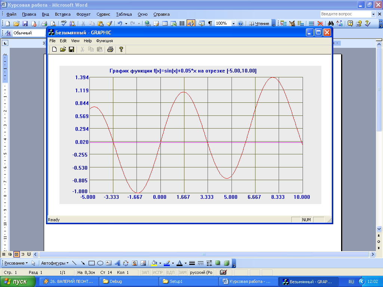The width and height of the screenshot is (383, 287).
Task: Open the Функция menu in GRAPHIC
Action: coord(104,41)
